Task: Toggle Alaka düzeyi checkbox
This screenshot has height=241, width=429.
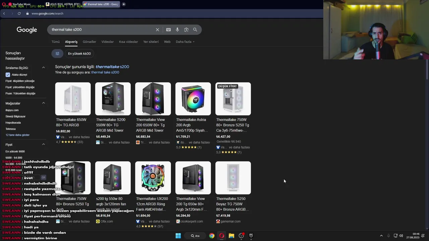Action: pos(8,75)
